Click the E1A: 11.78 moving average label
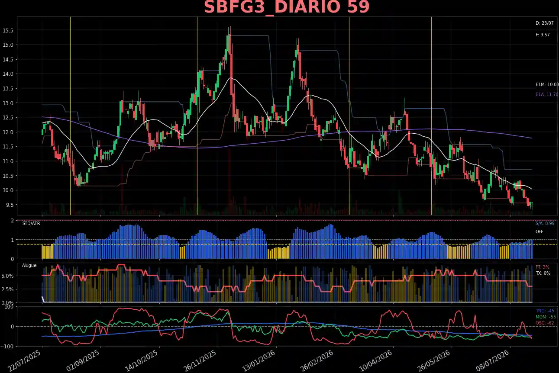Image resolution: width=559 pixels, height=373 pixels. [x=547, y=94]
